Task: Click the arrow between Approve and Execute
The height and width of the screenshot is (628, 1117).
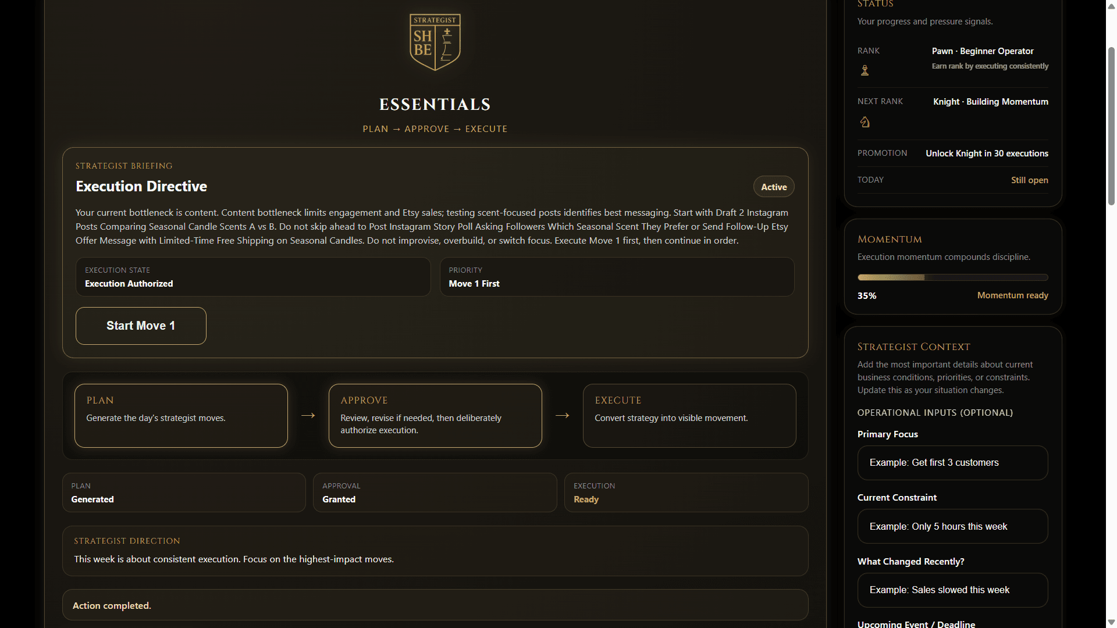Action: click(x=562, y=415)
